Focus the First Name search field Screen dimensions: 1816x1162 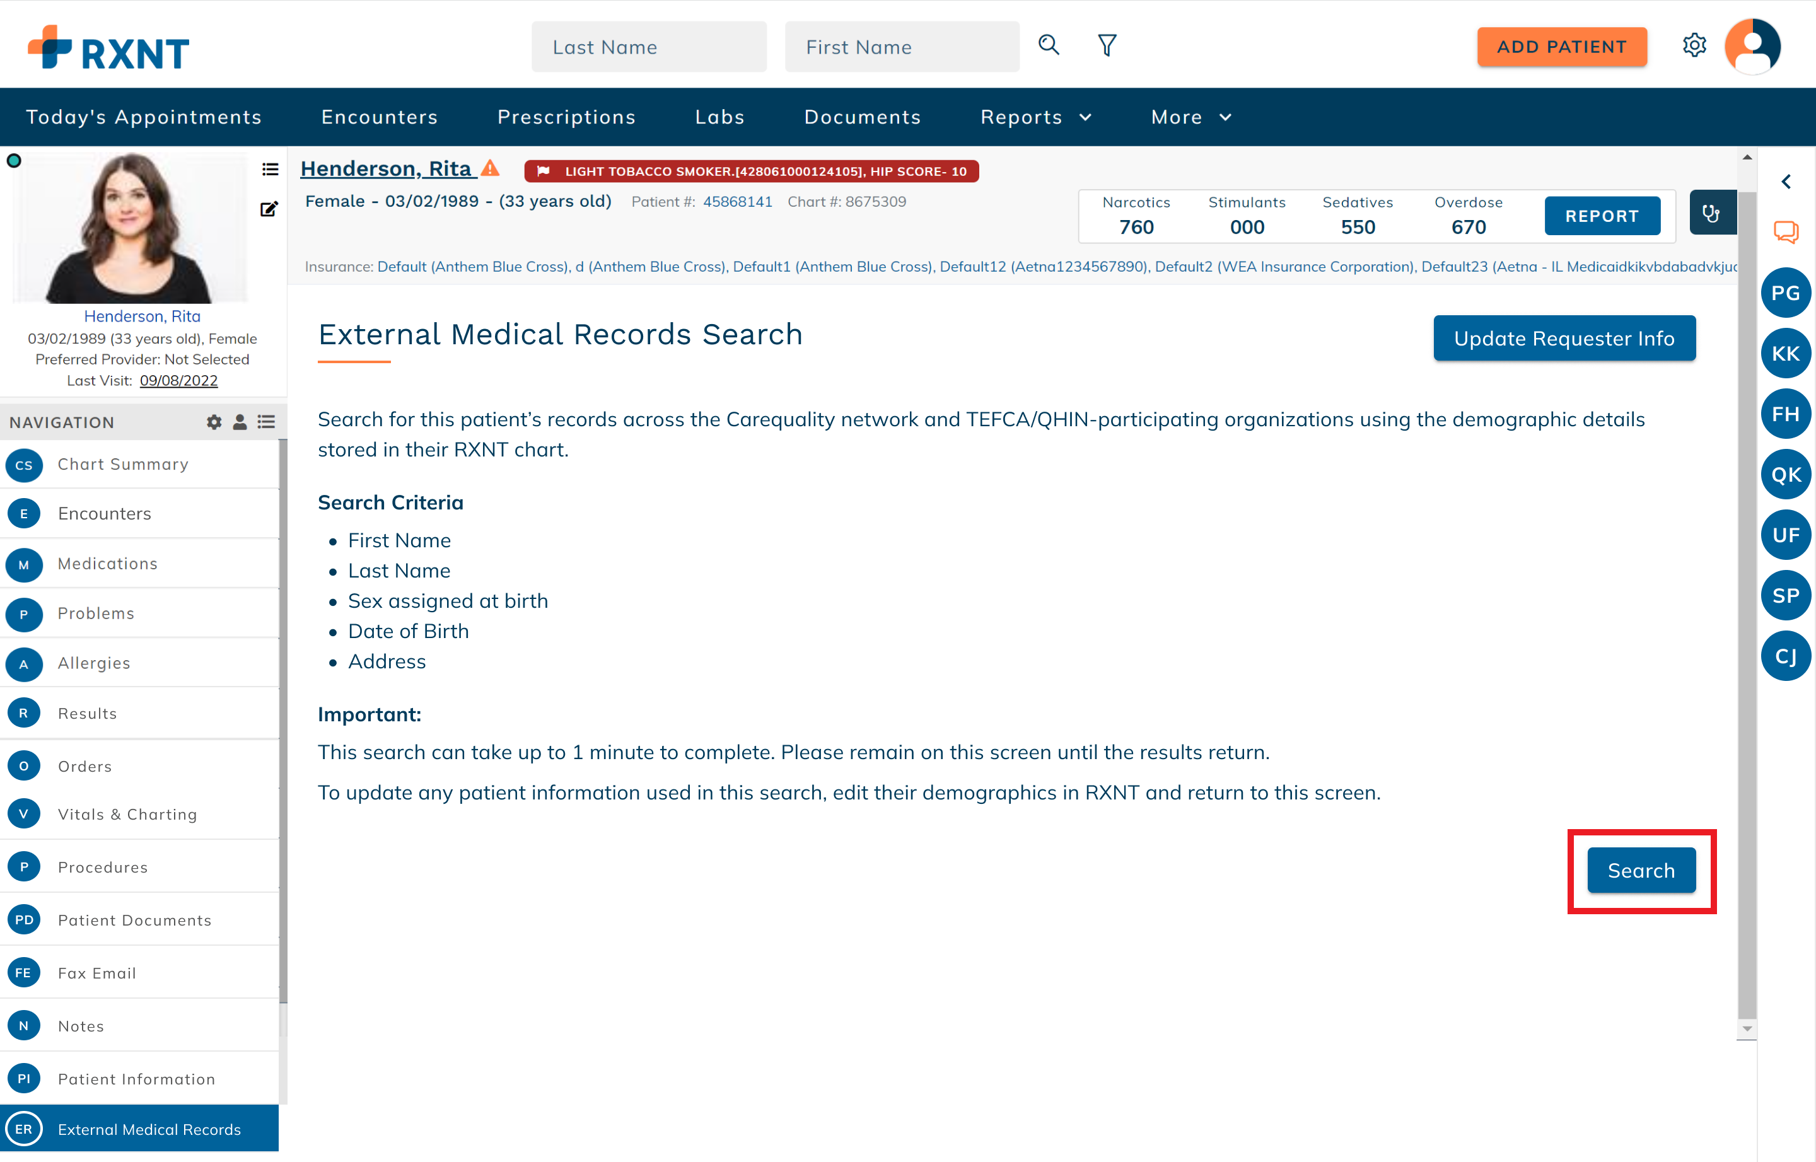click(902, 47)
